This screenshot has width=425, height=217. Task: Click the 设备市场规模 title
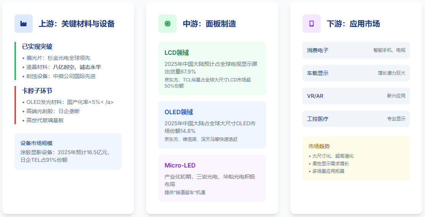pyautogui.click(x=36, y=143)
